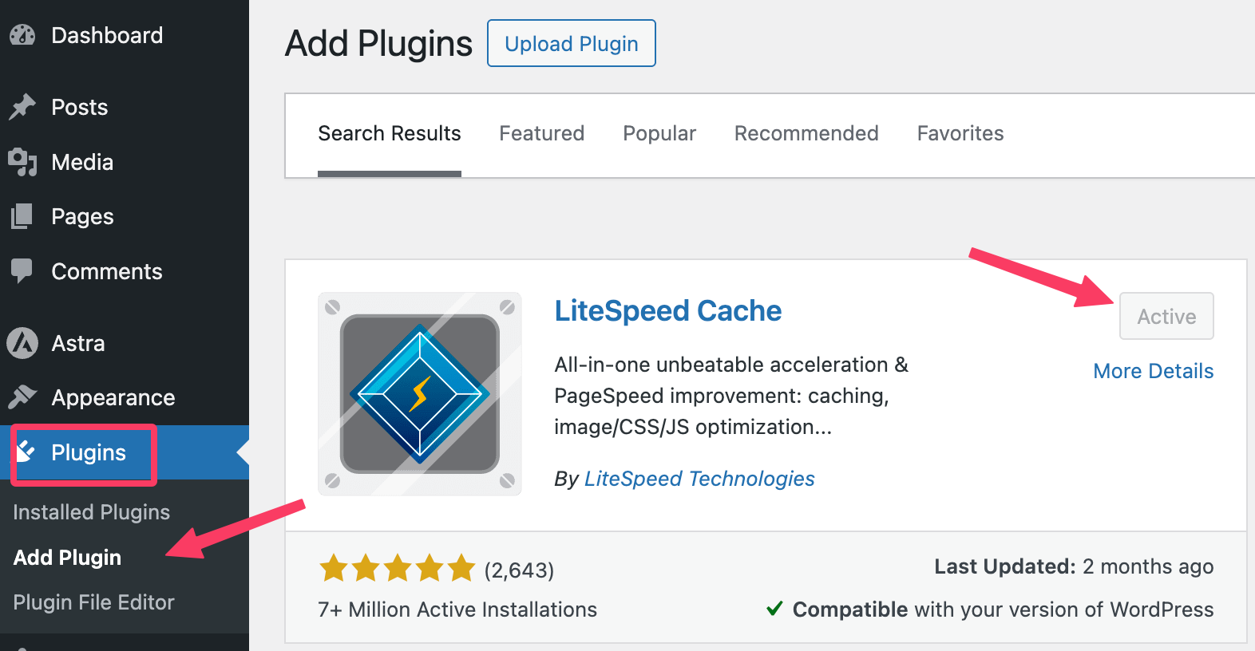Open the Recommended plugins tab

[806, 133]
